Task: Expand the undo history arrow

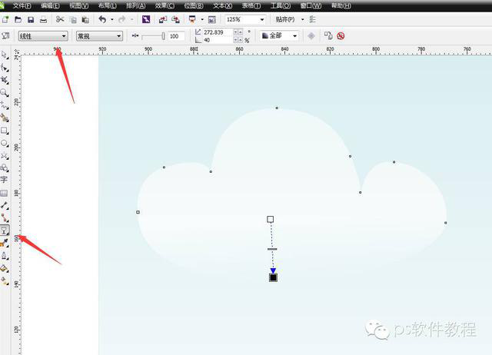Action: coord(112,19)
